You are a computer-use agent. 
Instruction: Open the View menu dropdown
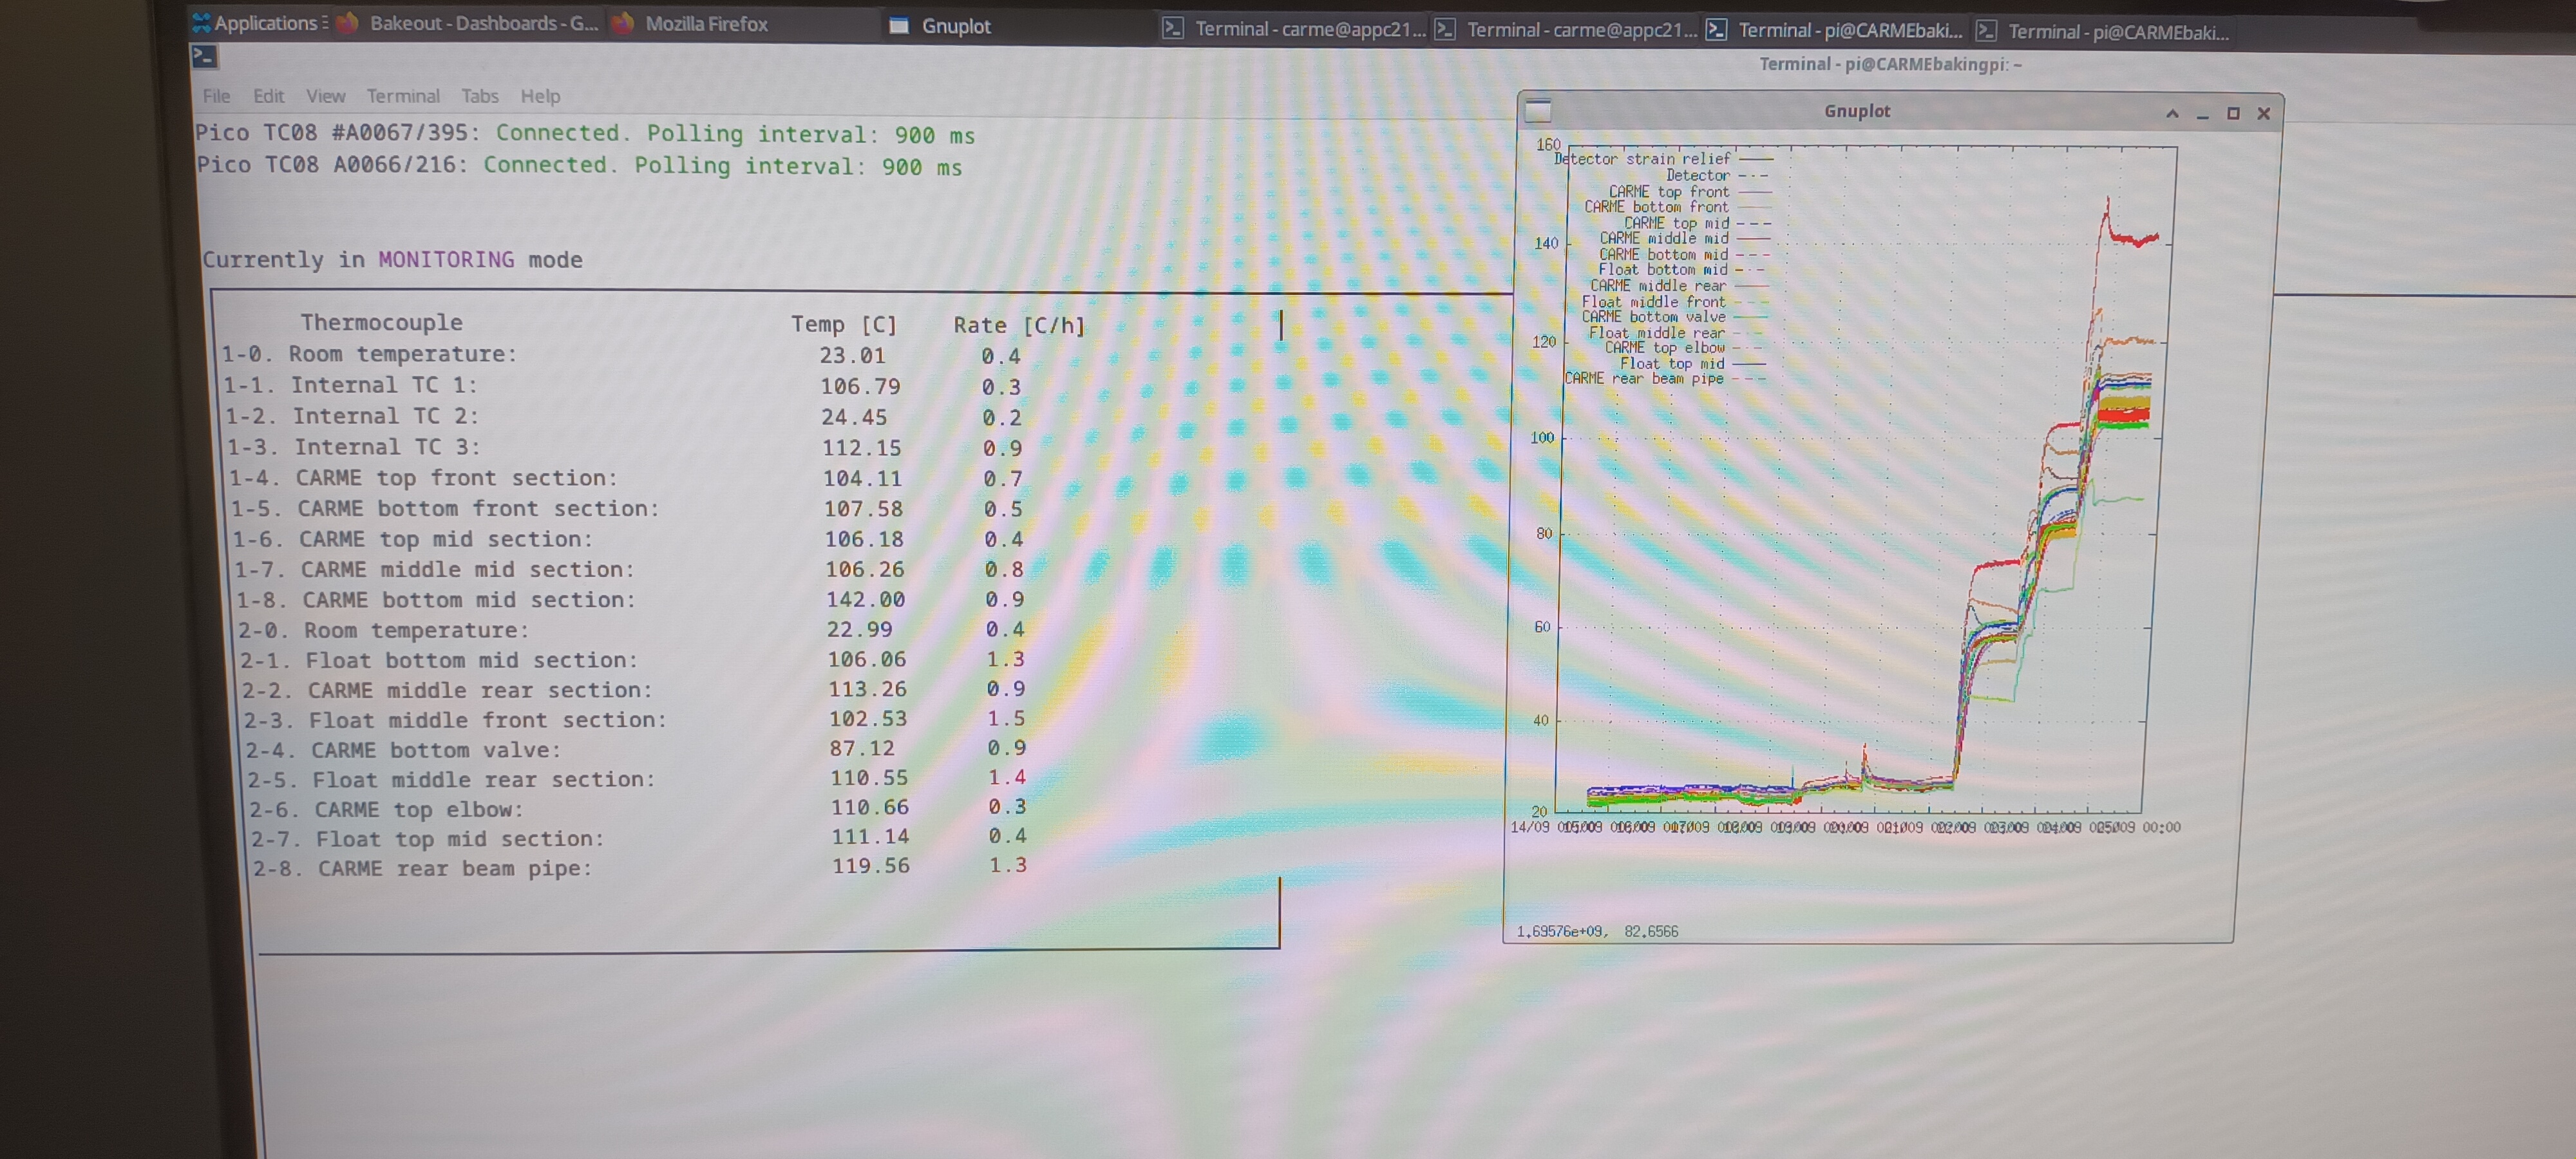(325, 96)
